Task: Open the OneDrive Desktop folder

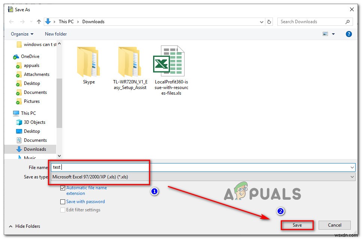Action: (28, 83)
